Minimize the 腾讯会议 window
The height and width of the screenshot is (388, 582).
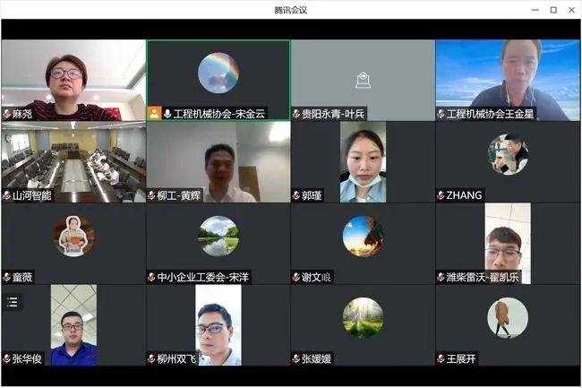click(x=535, y=10)
